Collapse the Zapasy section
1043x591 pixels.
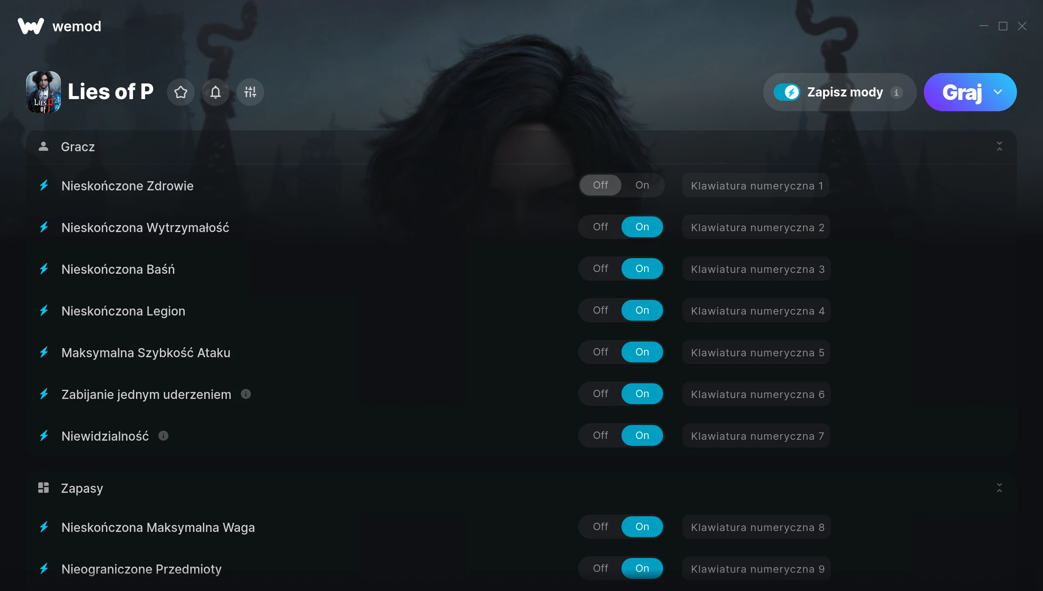[1000, 488]
